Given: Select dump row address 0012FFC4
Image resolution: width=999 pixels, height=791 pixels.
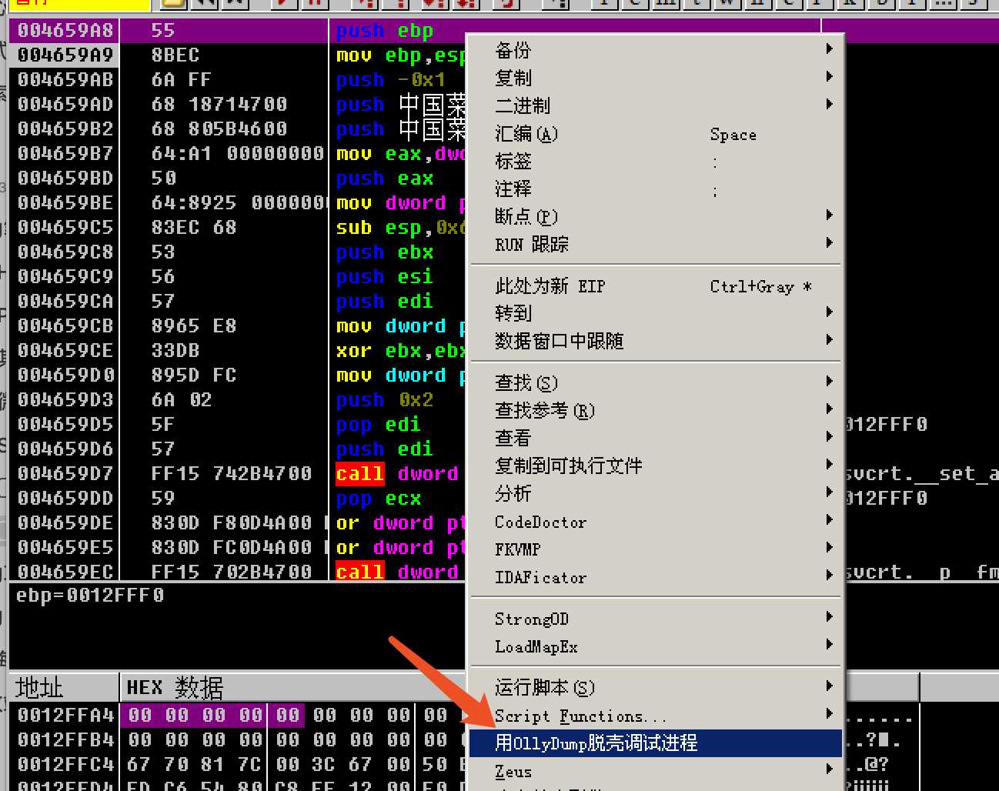Looking at the screenshot, I should point(65,765).
